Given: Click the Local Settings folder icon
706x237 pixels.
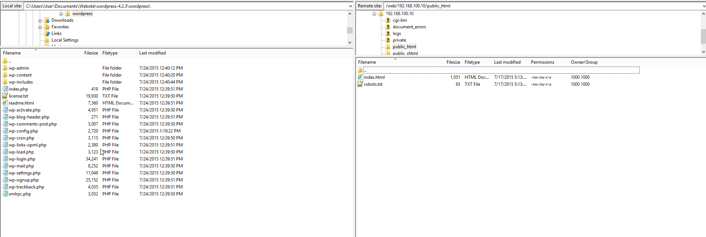Looking at the screenshot, I should [x=47, y=40].
